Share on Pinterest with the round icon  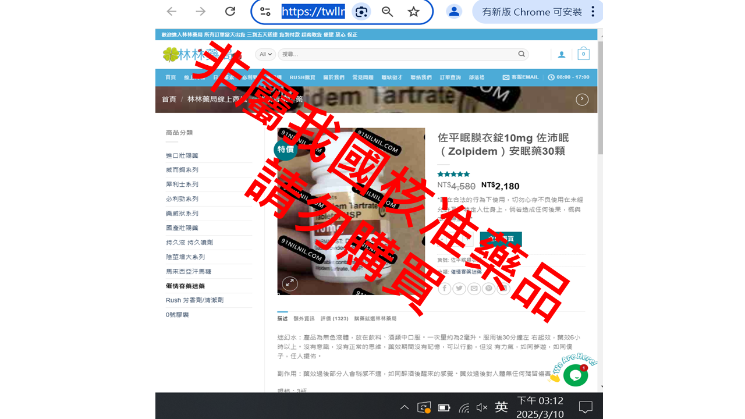point(488,289)
